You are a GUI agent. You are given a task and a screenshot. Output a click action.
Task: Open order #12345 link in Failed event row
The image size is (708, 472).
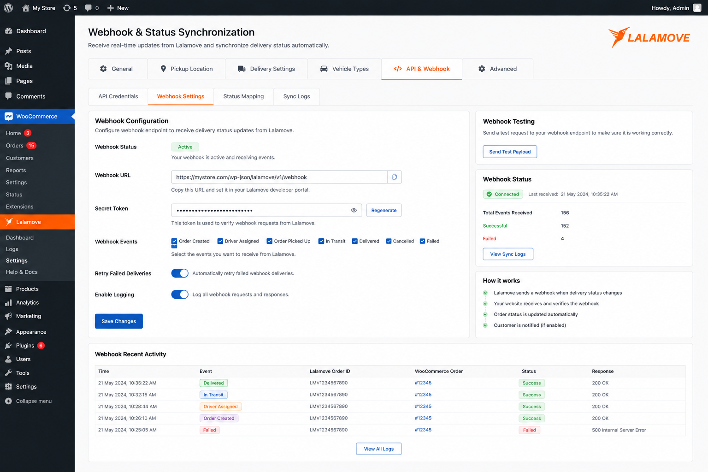[423, 430]
